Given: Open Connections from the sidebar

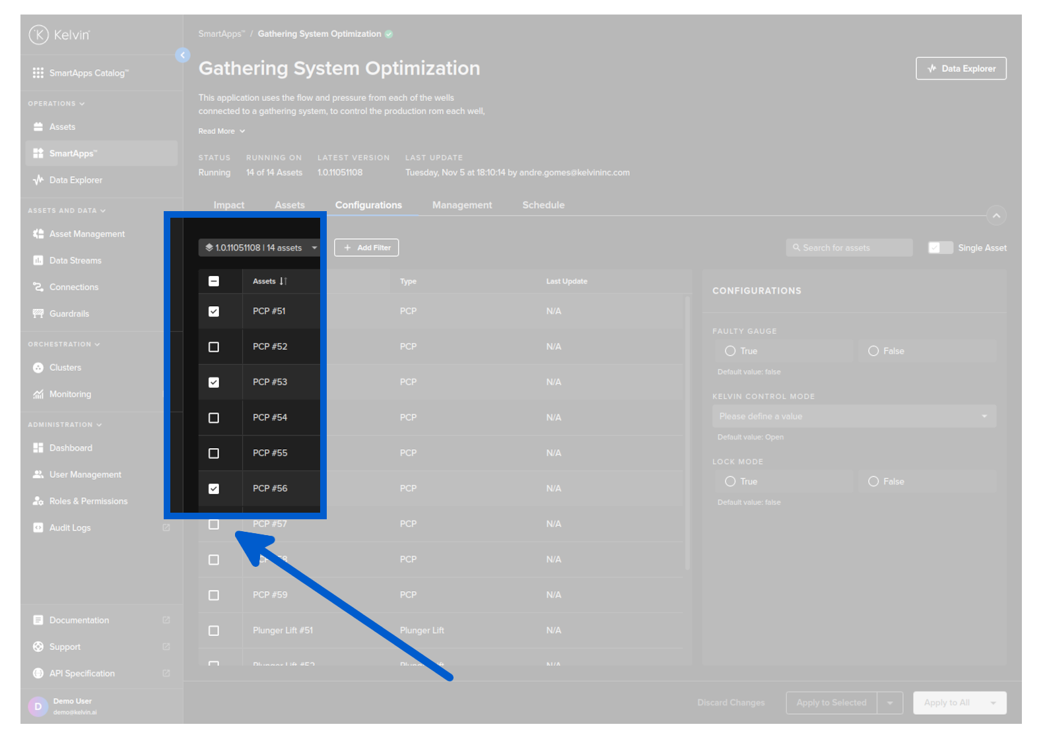Looking at the screenshot, I should tap(73, 287).
